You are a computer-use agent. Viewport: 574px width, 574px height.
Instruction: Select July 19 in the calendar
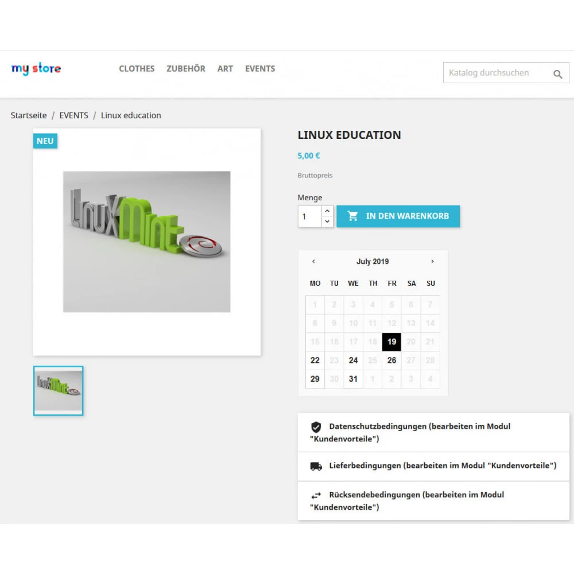pos(391,342)
